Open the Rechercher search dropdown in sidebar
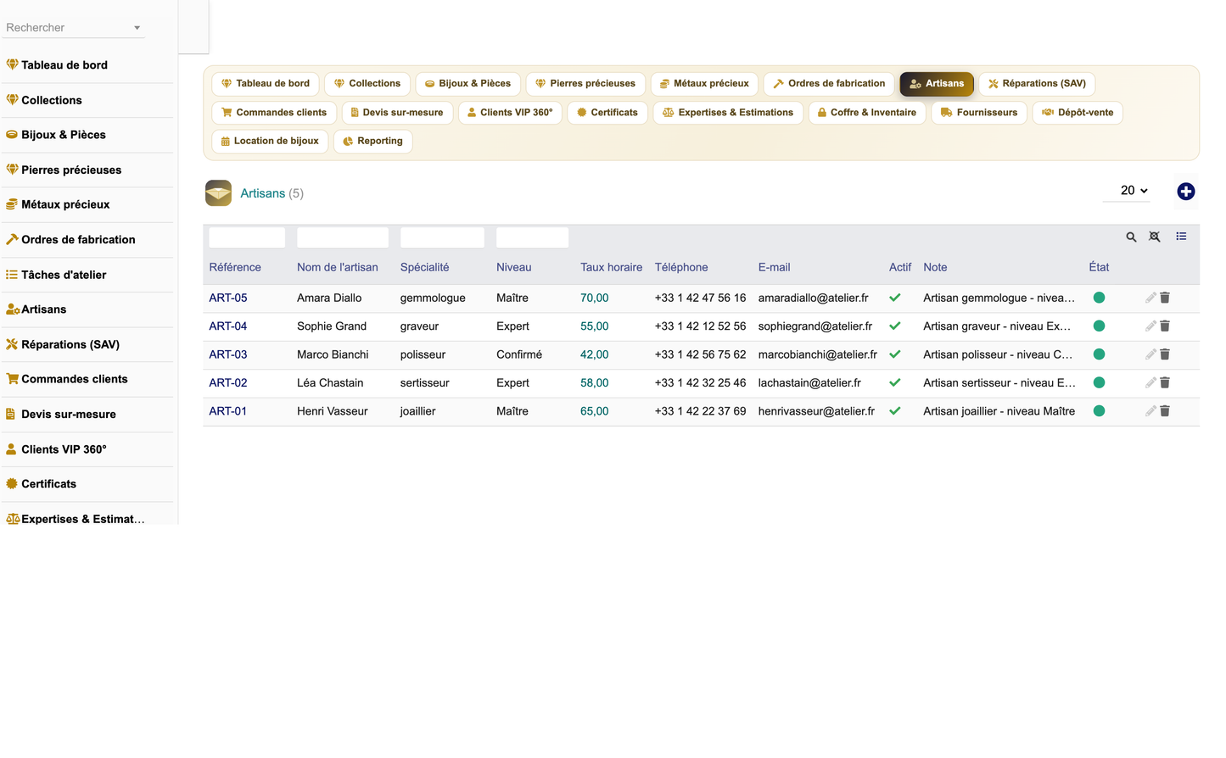Viewport: 1226px width, 758px height. (x=73, y=27)
